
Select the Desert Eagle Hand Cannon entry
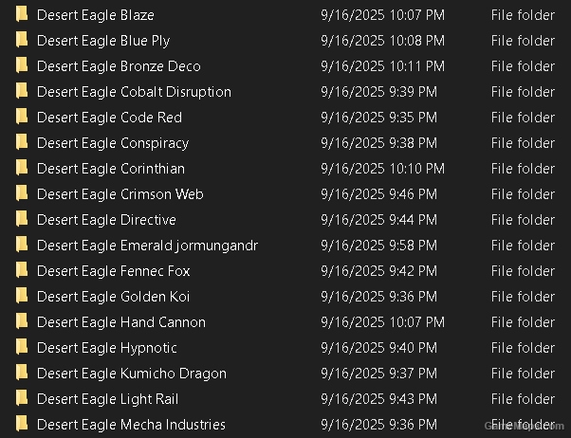(x=121, y=322)
